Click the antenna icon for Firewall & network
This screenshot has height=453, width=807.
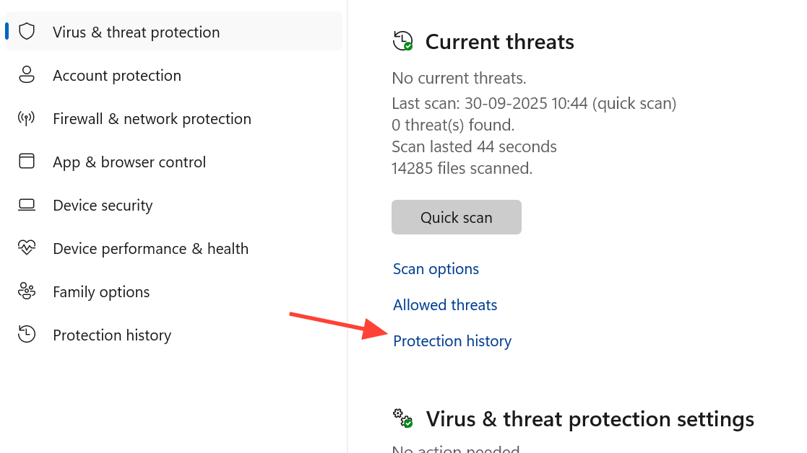click(27, 118)
